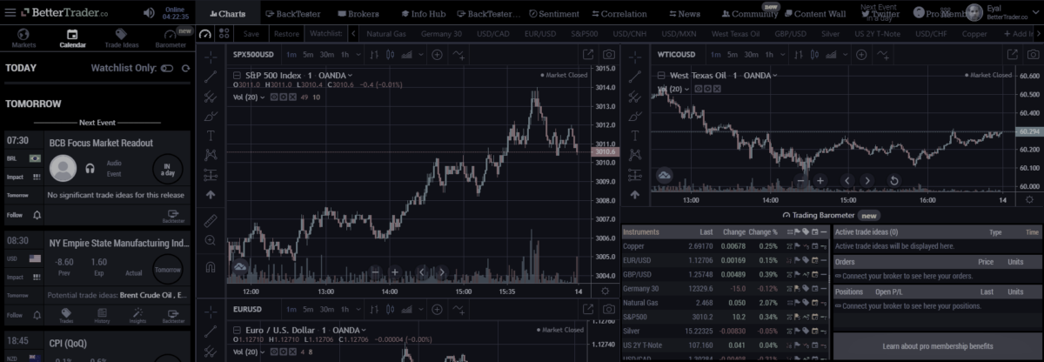This screenshot has width=1044, height=362.
Task: Click the barometer gauge icon in chart toolbar
Action: click(x=205, y=33)
